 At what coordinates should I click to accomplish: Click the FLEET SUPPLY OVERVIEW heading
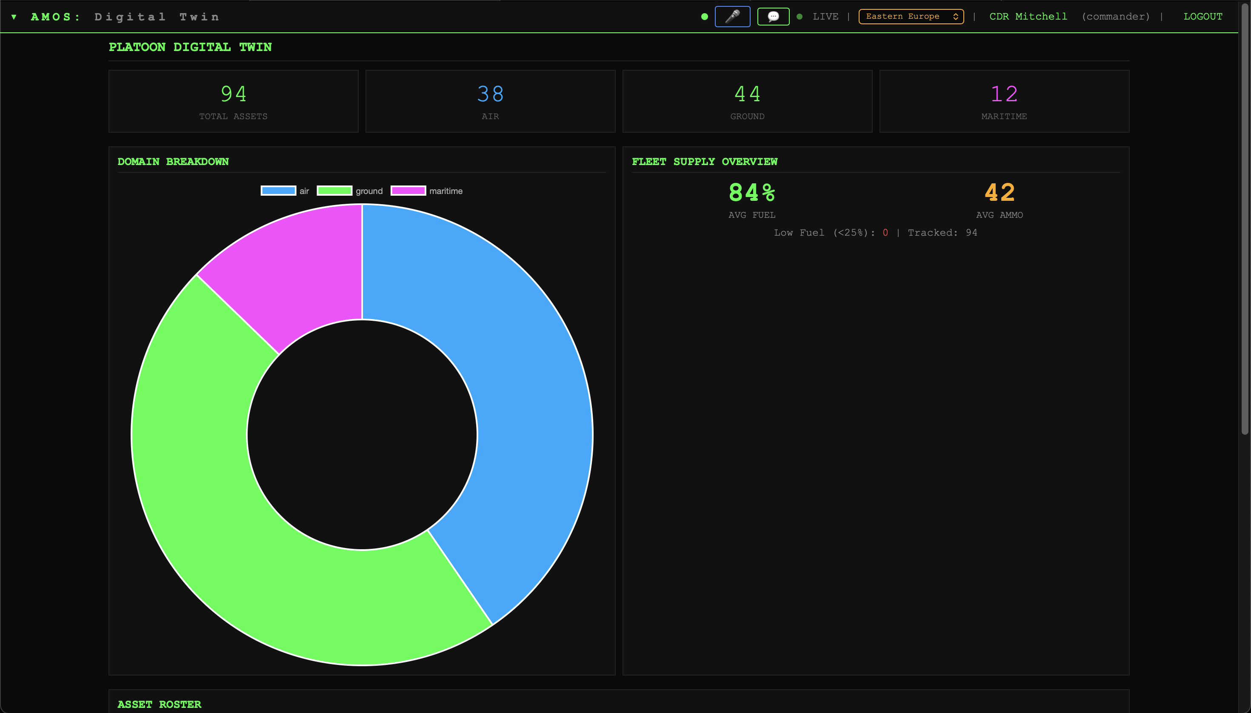tap(704, 162)
